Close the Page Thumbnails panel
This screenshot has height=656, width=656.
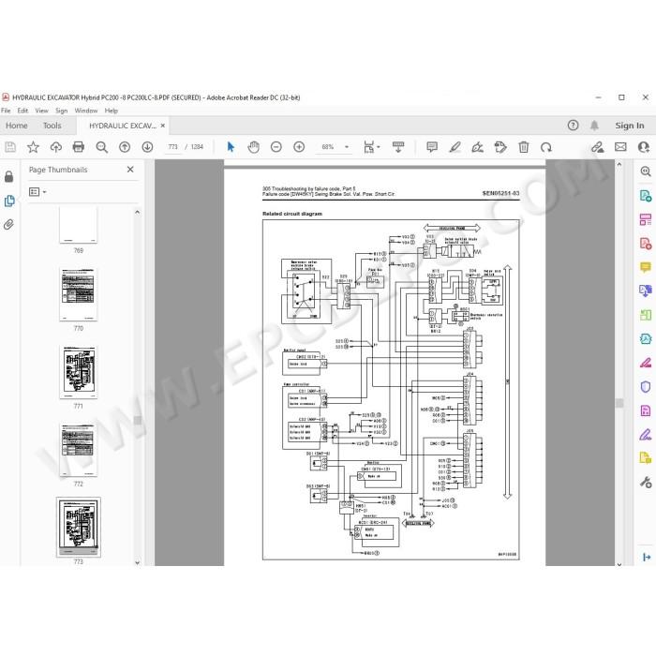[x=130, y=170]
